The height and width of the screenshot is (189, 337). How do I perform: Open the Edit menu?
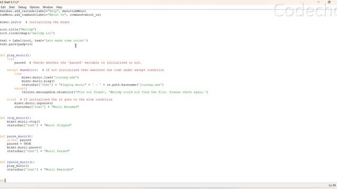[3, 7]
